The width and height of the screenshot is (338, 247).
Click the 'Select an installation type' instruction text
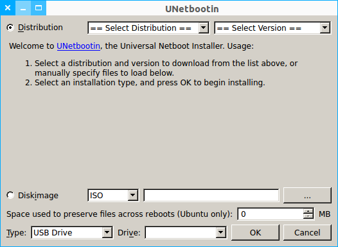(150, 83)
